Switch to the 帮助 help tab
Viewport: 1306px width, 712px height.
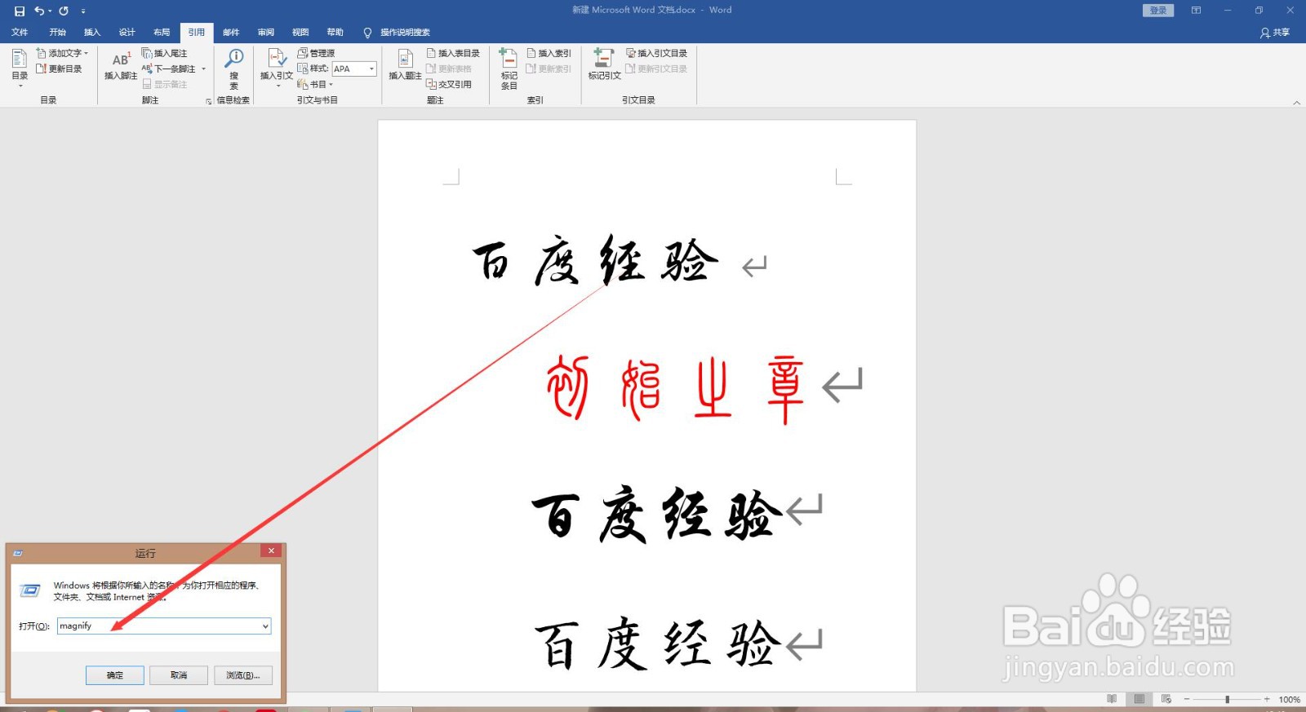coord(335,32)
